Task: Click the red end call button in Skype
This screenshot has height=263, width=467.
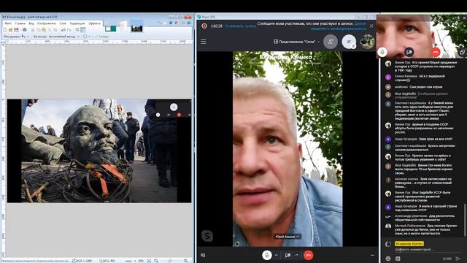Action: (x=308, y=255)
